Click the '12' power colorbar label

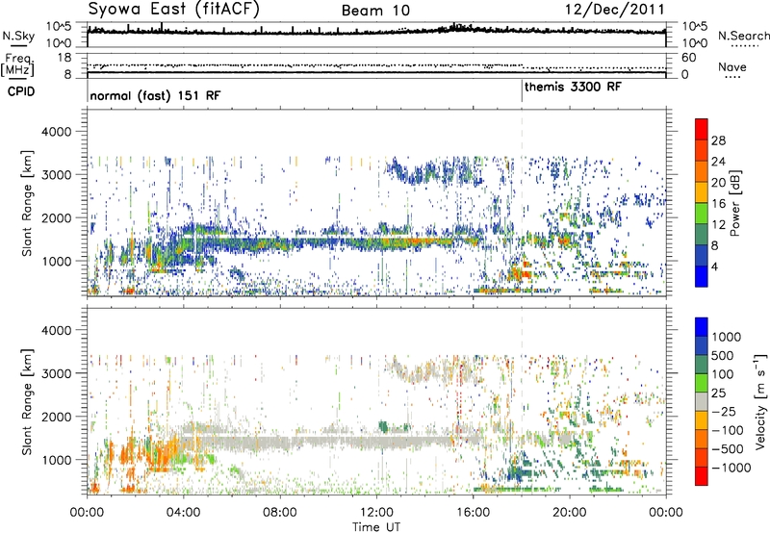pos(718,225)
